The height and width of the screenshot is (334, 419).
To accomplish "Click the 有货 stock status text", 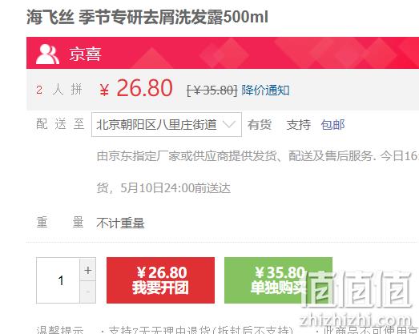I will click(x=260, y=124).
